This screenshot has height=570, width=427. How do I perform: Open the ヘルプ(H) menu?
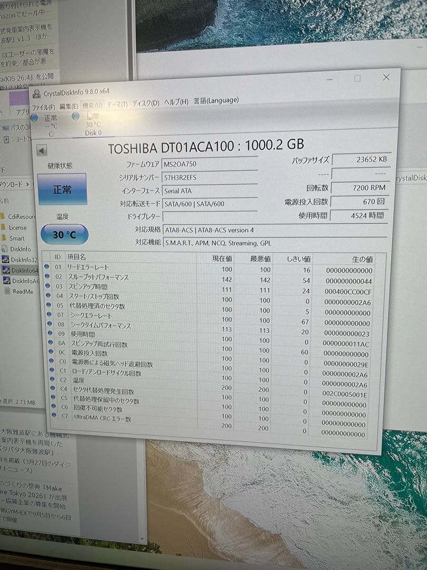176,102
